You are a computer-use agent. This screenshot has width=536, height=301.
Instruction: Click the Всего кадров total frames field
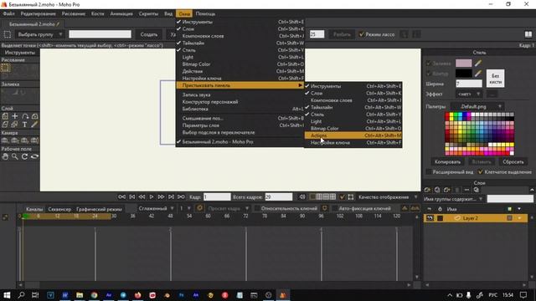coord(279,197)
